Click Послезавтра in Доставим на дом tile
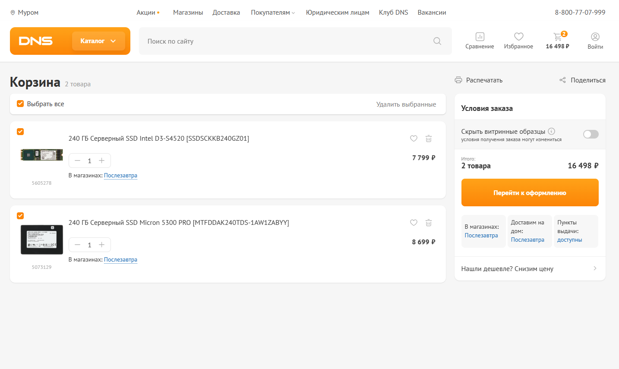619x369 pixels. pyautogui.click(x=527, y=240)
